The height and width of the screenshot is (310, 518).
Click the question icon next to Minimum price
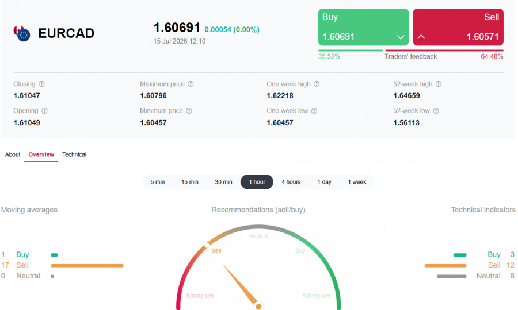pyautogui.click(x=189, y=111)
